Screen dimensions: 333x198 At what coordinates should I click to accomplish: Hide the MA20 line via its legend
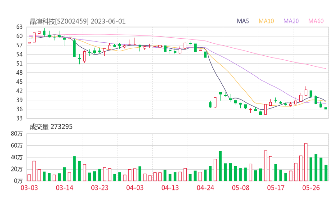[291, 21]
